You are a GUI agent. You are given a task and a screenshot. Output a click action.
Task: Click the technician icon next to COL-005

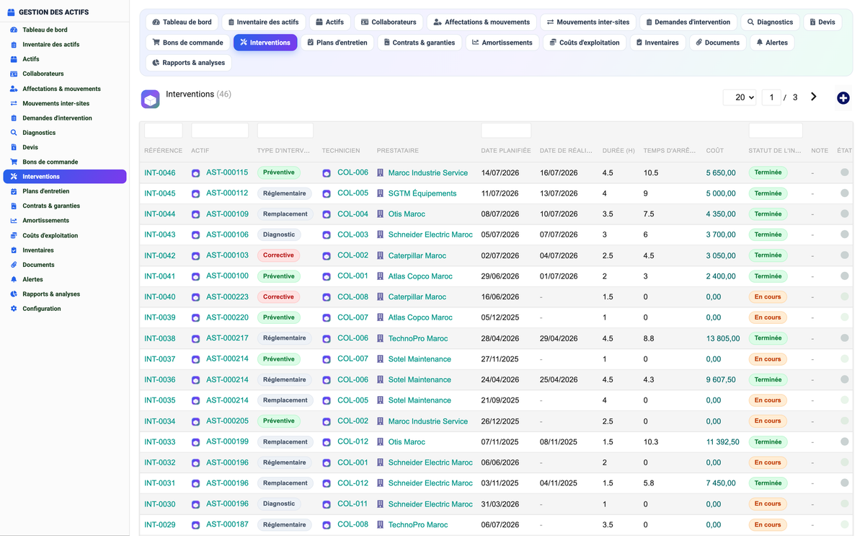327,194
